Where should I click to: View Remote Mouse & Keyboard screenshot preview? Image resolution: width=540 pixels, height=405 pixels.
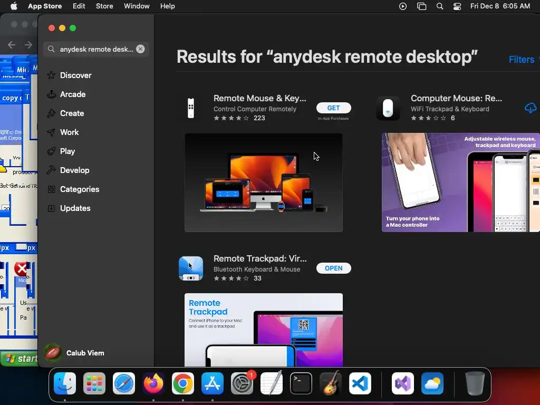click(264, 182)
